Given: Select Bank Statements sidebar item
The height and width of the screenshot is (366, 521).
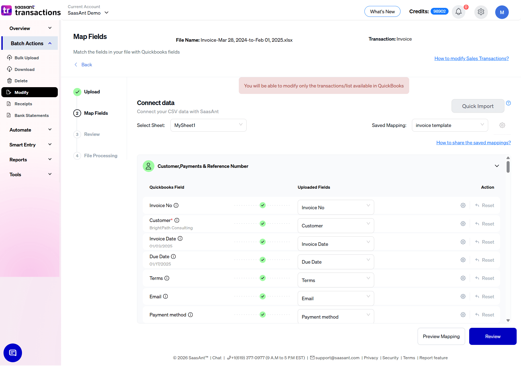Looking at the screenshot, I should point(31,116).
